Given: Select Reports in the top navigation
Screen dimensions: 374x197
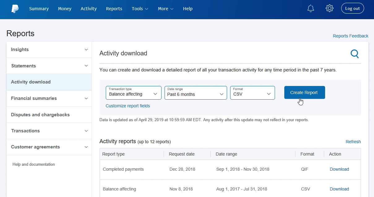Looking at the screenshot, I should tap(114, 9).
